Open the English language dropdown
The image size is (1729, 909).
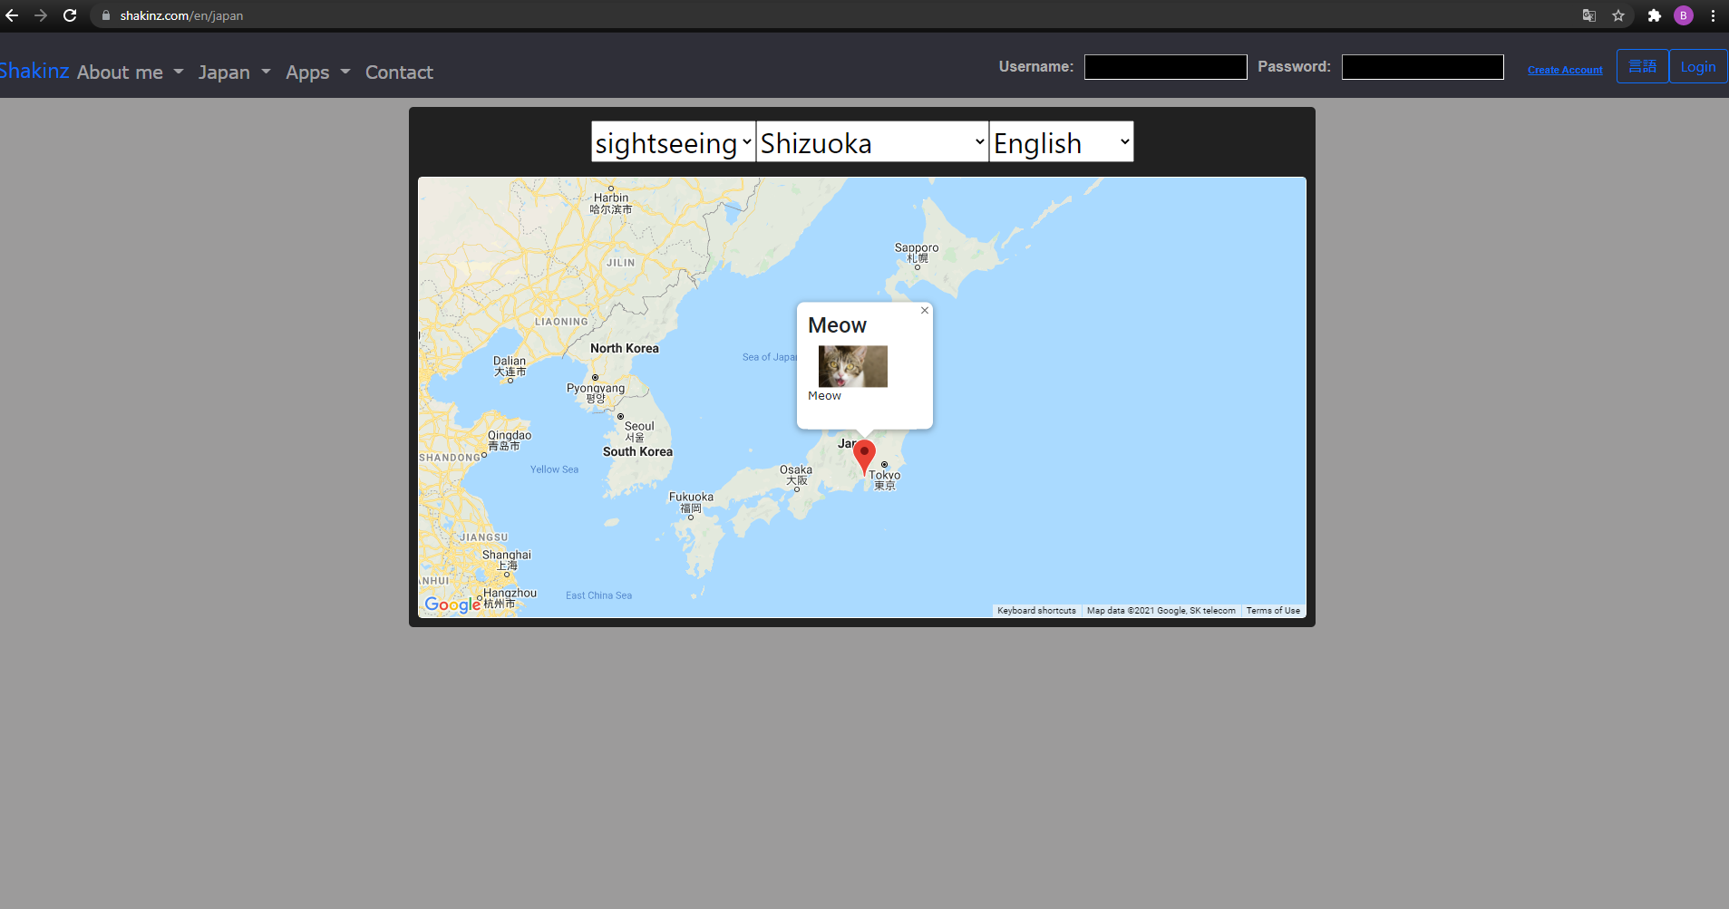click(x=1061, y=142)
